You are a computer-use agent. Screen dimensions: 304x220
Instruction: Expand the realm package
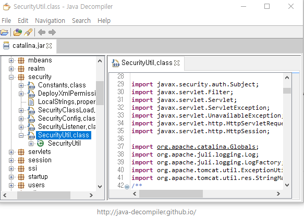(11, 69)
